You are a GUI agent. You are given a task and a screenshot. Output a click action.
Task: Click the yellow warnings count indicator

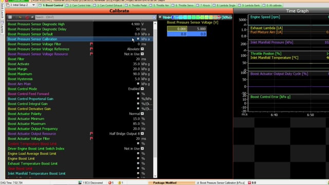click(121, 183)
